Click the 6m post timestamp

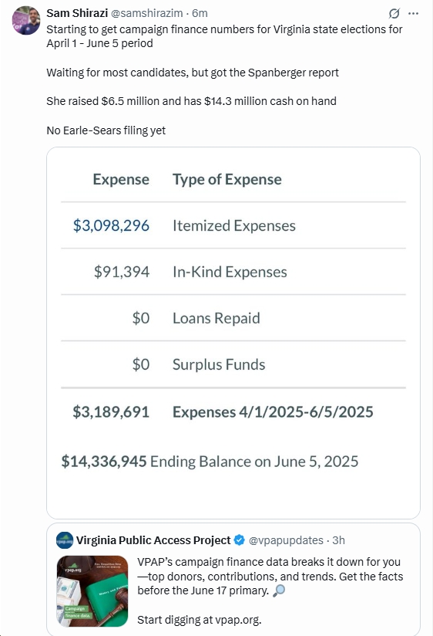tap(200, 13)
